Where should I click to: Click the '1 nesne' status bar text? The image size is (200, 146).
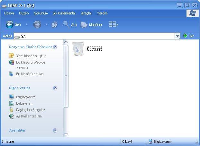coord(8,142)
